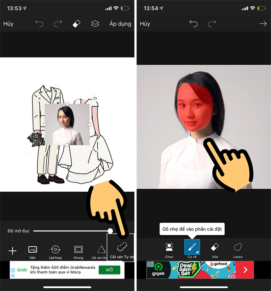Tap Hủy to cancel editing

click(8, 24)
